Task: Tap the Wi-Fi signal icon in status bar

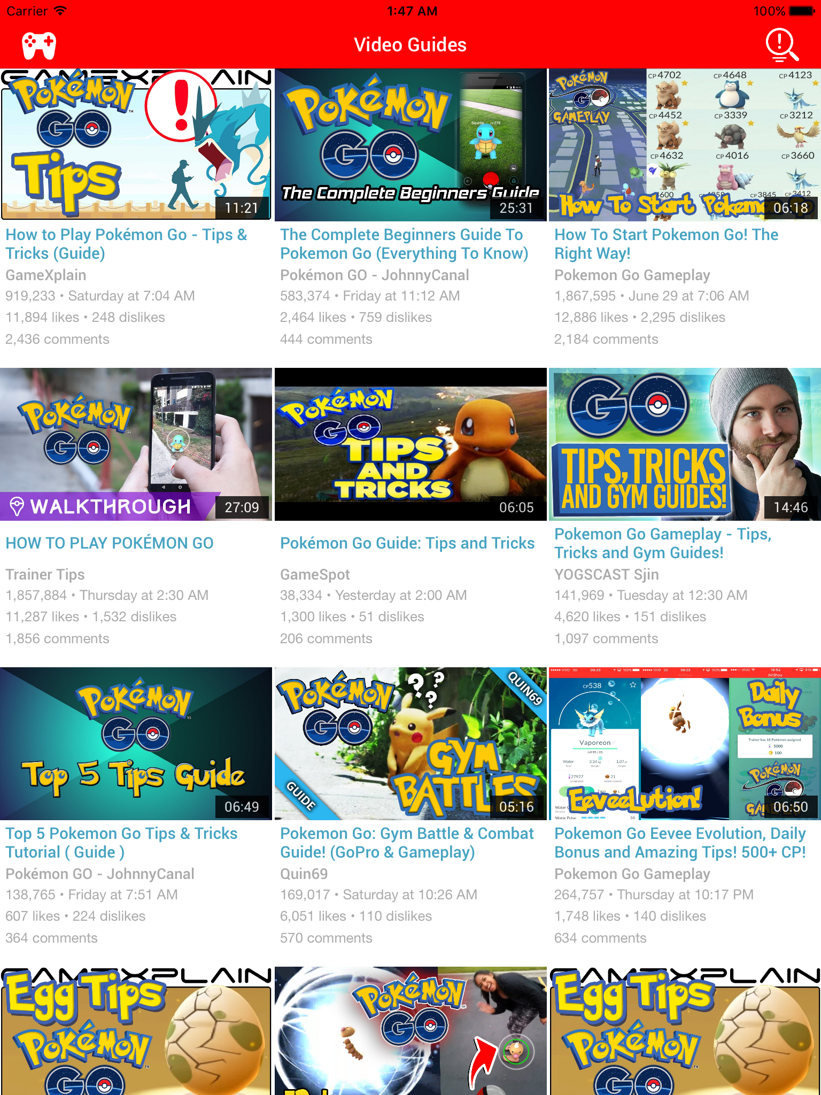Action: (x=60, y=11)
